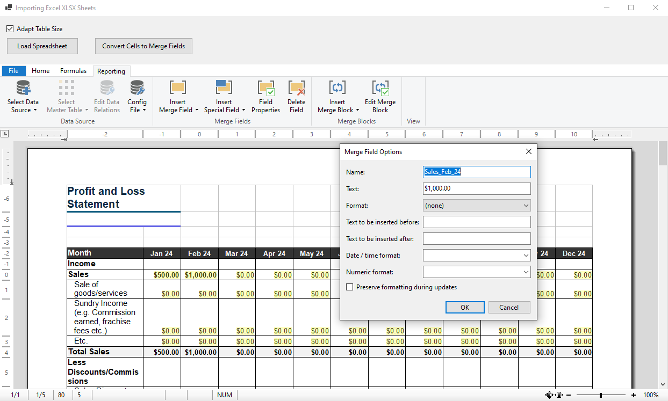This screenshot has width=668, height=401.
Task: Select the Reporting tab
Action: point(111,71)
